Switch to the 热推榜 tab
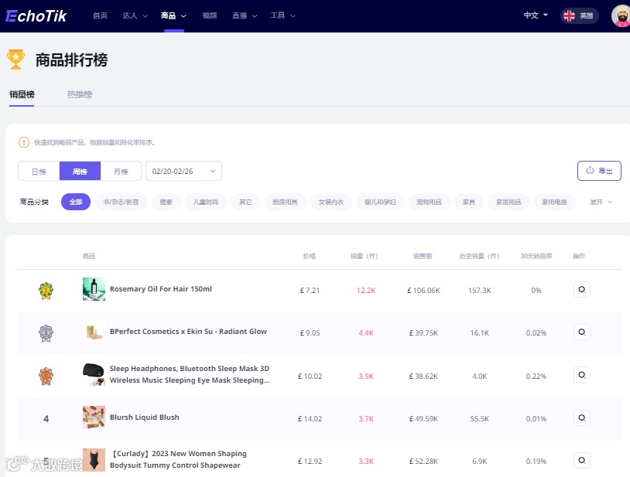The image size is (630, 477). 80,94
